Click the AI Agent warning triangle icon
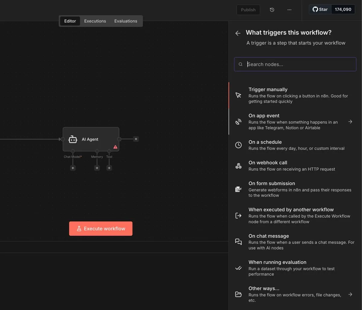The height and width of the screenshot is (310, 362). coord(115,147)
